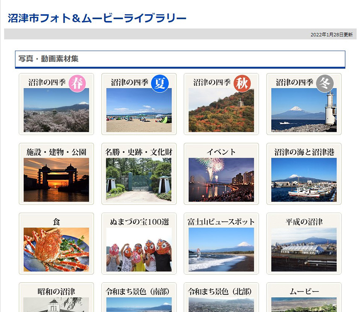
Task: Open the sunset water gate photo
Action: coord(56,180)
